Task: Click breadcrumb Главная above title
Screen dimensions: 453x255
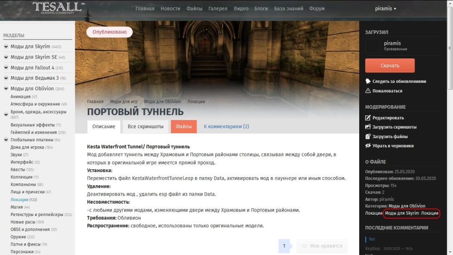Action: 95,101
